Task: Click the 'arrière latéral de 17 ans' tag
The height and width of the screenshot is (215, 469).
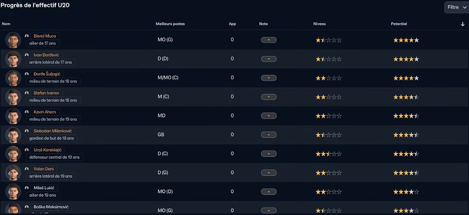Action: (51, 62)
